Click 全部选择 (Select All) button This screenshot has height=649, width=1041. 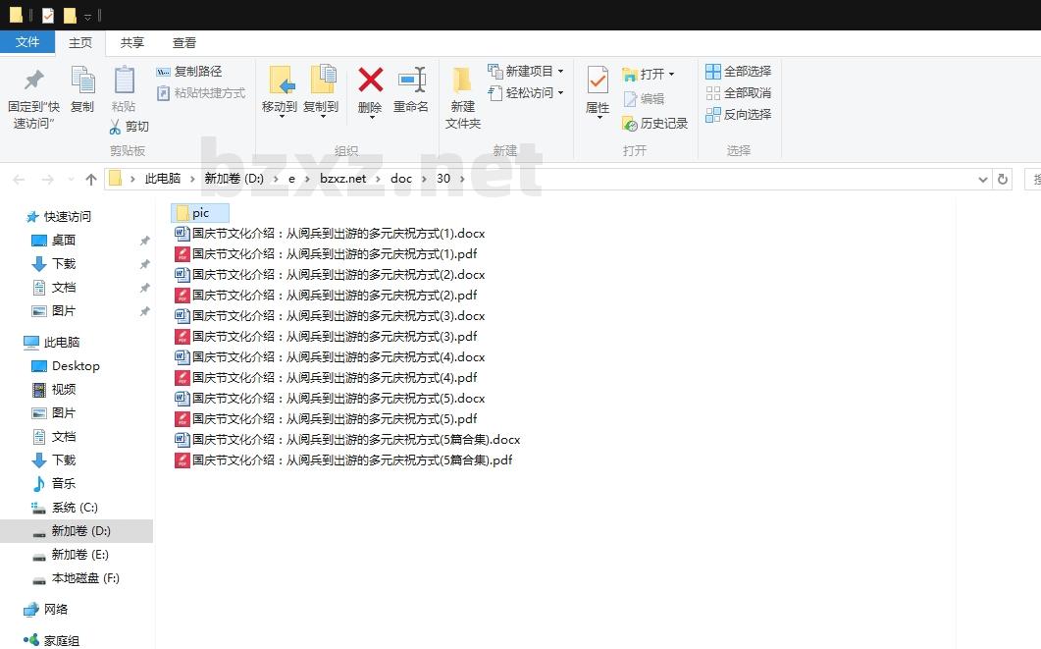[738, 72]
